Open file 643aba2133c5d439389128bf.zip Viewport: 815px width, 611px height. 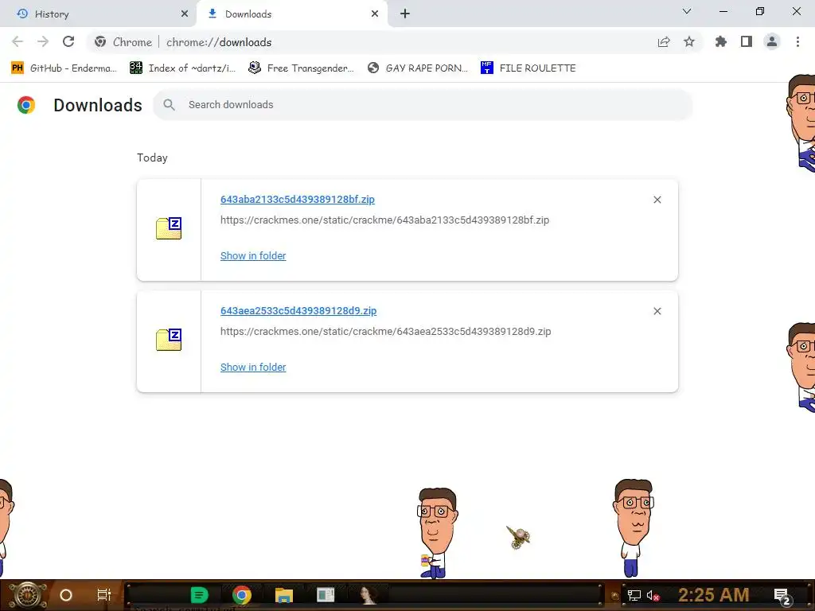(x=298, y=200)
